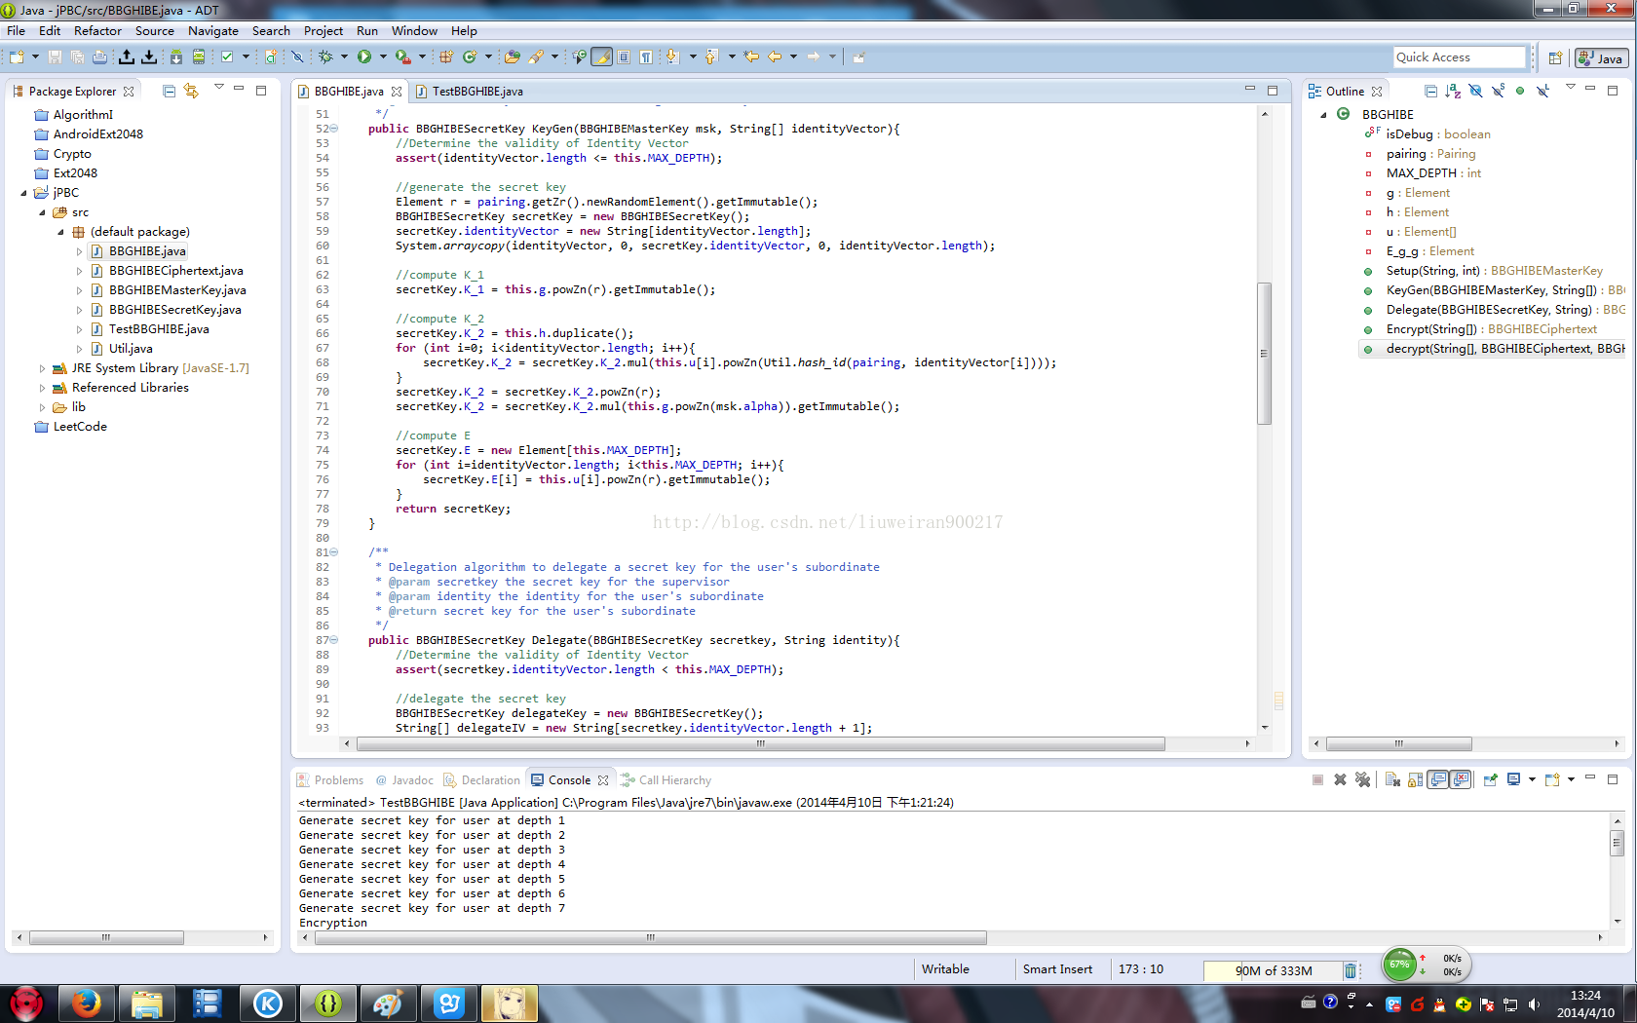Toggle Show Console on standard output change
The width and height of the screenshot is (1637, 1023).
1438,779
